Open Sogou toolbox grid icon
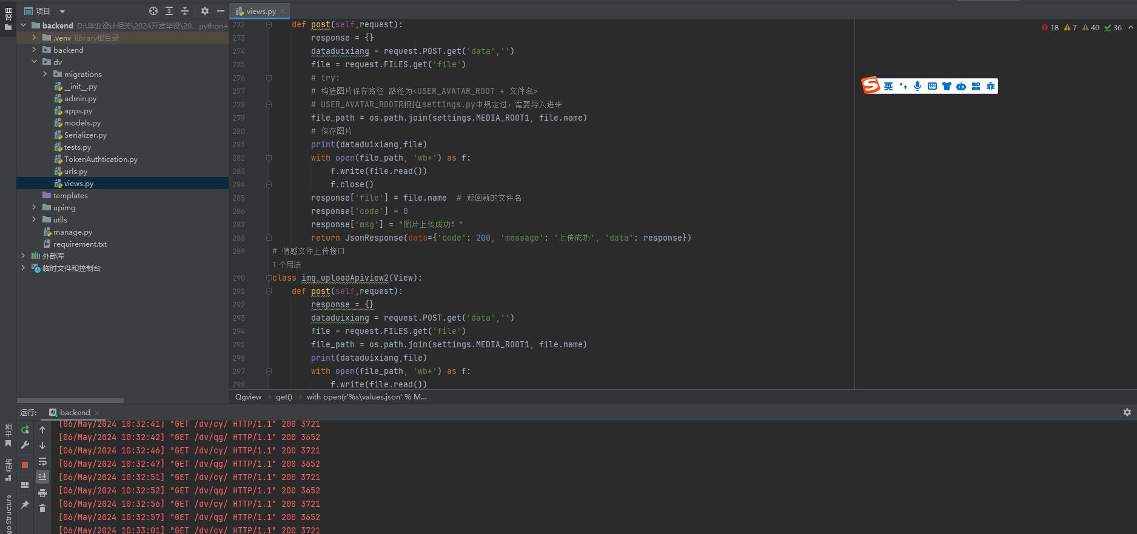The image size is (1137, 534). pos(976,86)
